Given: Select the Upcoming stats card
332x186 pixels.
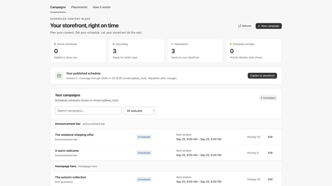Looking at the screenshot, I should pos(137,51).
